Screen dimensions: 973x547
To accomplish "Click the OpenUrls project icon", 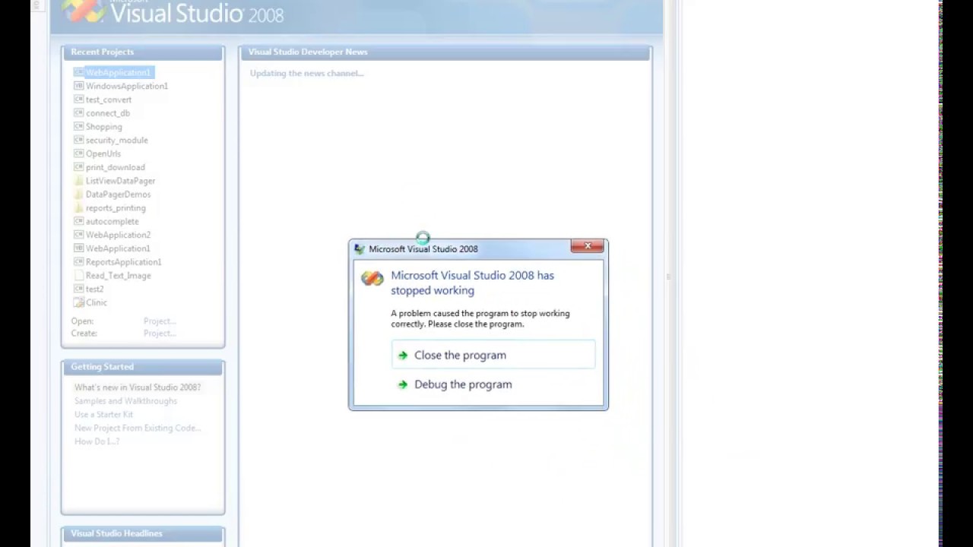I will (78, 153).
